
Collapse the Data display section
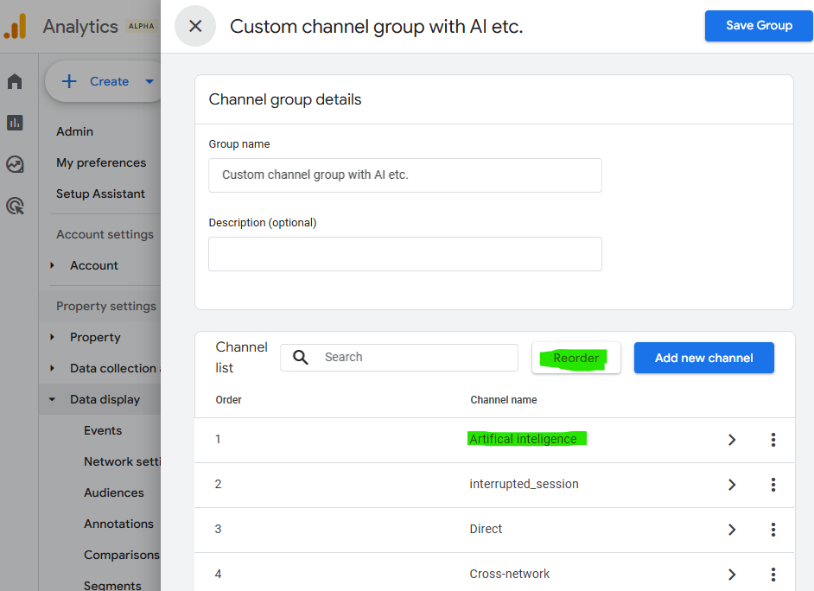53,399
